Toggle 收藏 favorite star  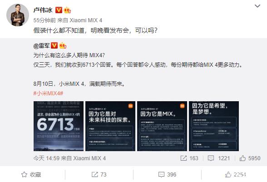pyautogui.click(x=31, y=174)
